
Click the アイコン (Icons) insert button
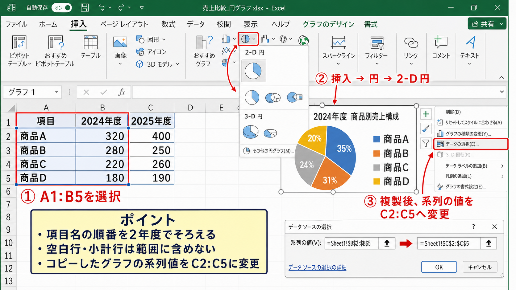coord(151,52)
